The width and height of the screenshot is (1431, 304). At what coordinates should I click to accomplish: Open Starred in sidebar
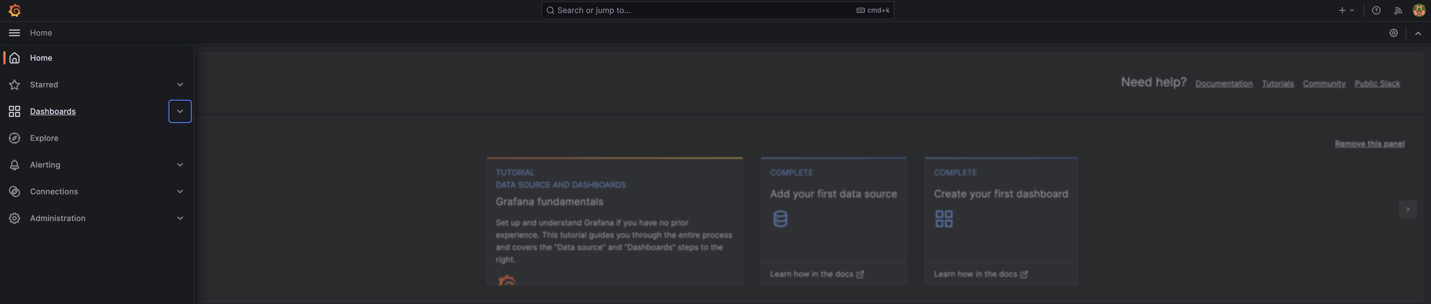(44, 85)
